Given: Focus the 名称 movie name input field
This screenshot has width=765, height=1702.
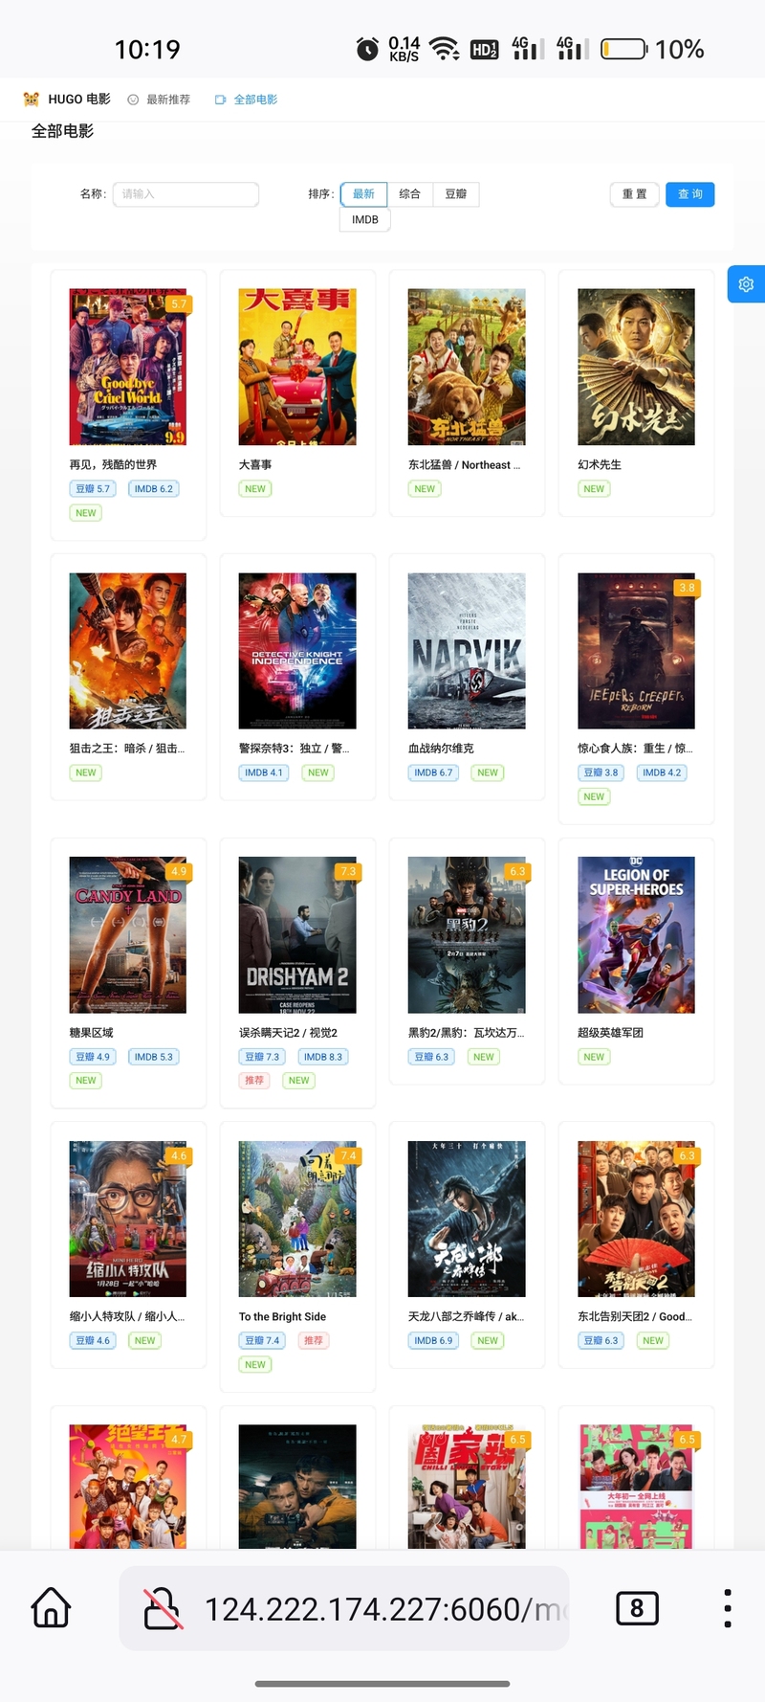Looking at the screenshot, I should click(186, 194).
